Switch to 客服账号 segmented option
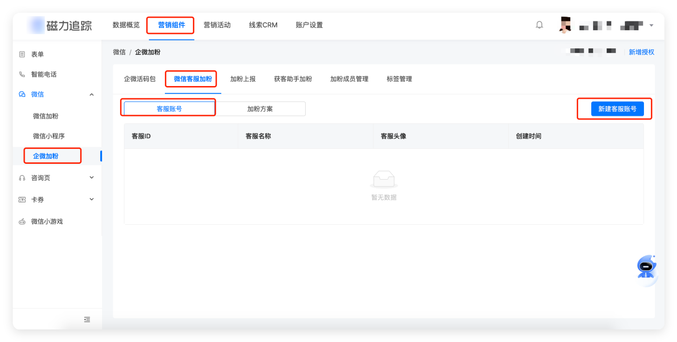Viewport: 677px width, 342px height. click(169, 109)
